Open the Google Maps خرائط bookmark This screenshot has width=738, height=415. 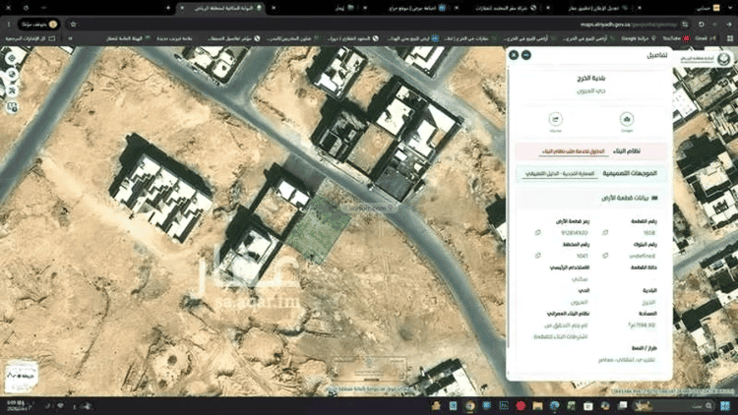[x=639, y=38]
